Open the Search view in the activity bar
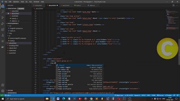The height and width of the screenshot is (101, 180). pyautogui.click(x=3, y=12)
